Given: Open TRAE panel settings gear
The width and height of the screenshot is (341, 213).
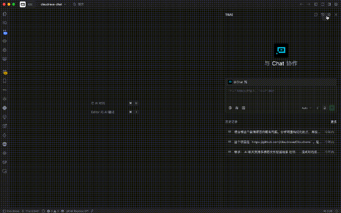Looking at the screenshot, I should (329, 15).
